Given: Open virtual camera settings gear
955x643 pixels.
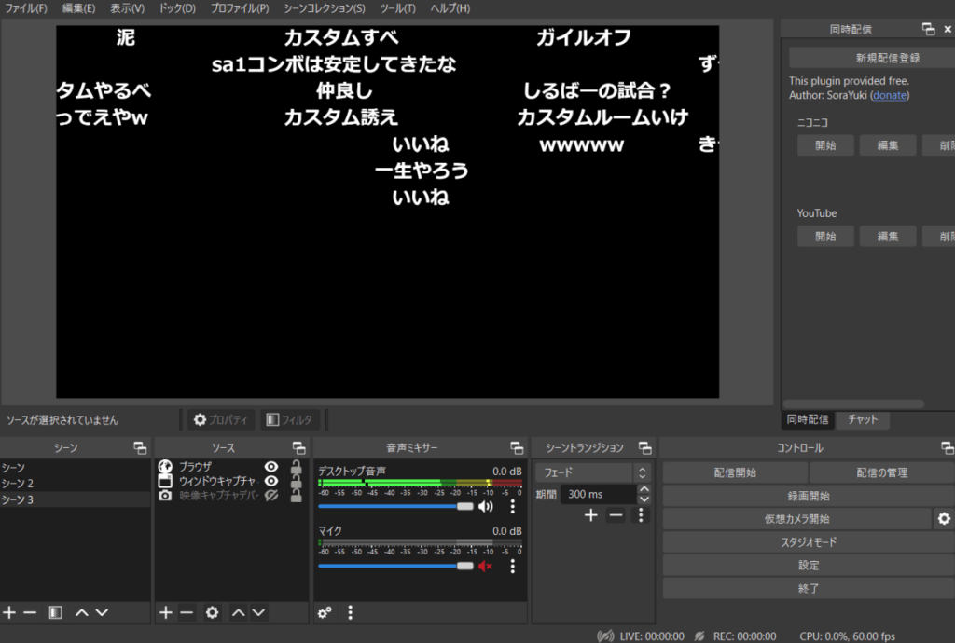Looking at the screenshot, I should click(x=944, y=519).
